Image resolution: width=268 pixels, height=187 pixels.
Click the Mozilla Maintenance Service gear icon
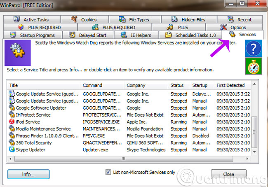12,129
